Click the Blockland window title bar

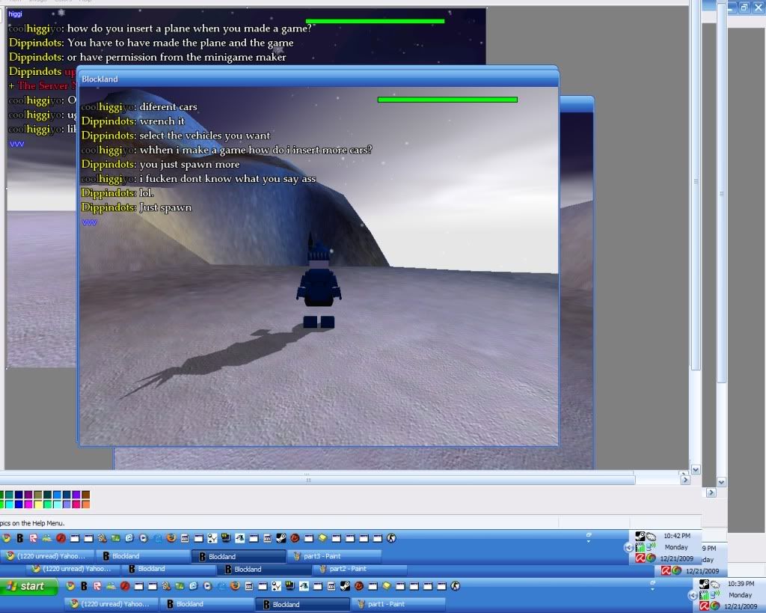click(318, 79)
